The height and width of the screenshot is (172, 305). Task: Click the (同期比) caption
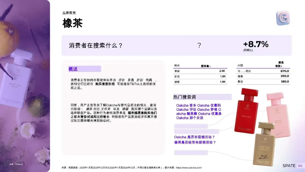click(x=248, y=50)
